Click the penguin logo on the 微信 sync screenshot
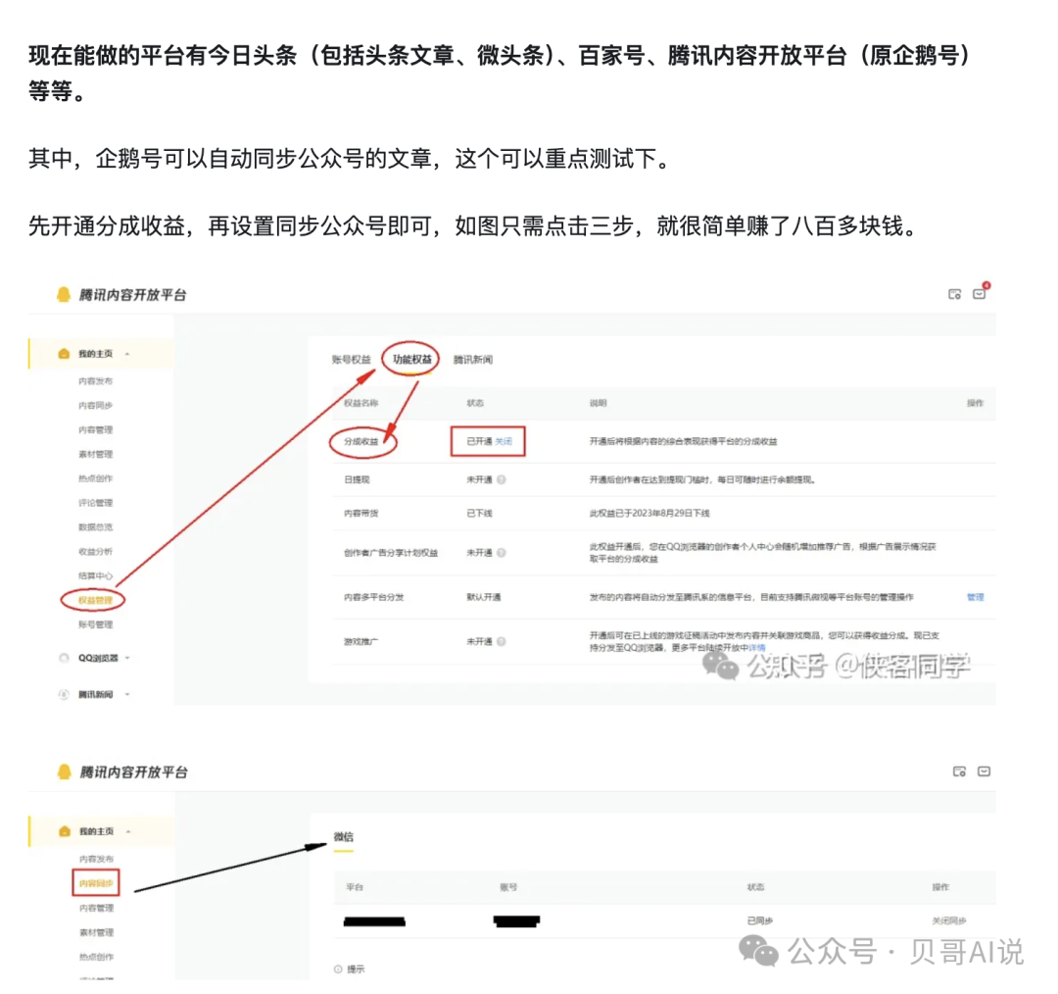Viewport: 1058px width, 994px height. [64, 771]
